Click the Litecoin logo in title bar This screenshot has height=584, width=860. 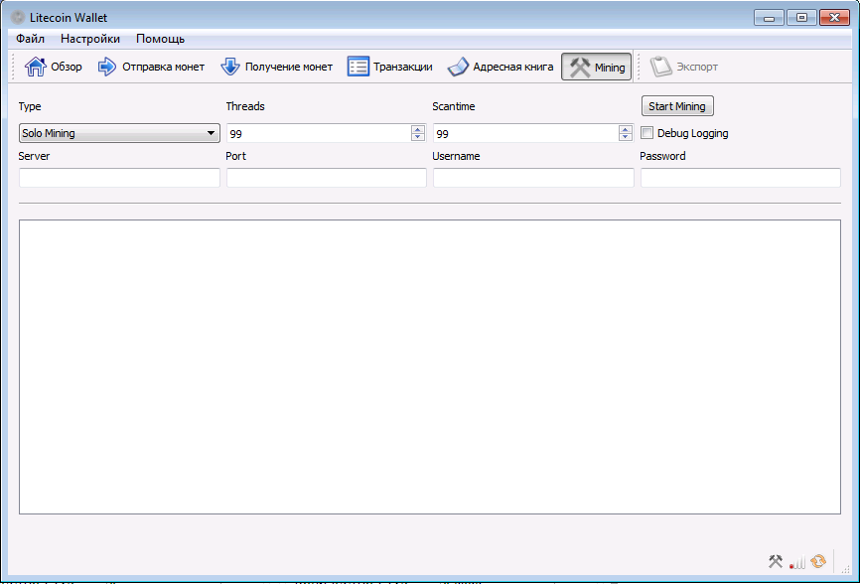[x=18, y=18]
